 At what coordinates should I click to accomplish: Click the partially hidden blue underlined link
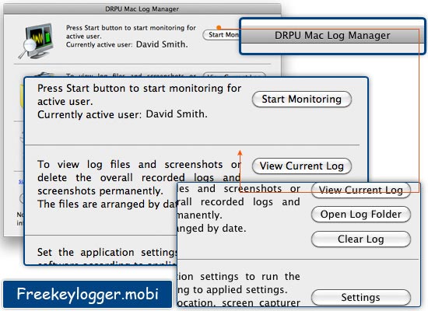21,182
